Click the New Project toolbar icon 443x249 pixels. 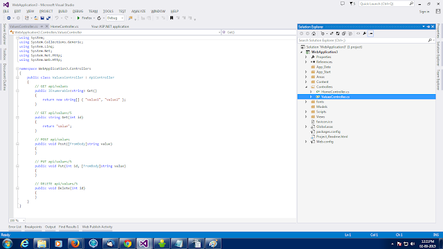[x=26, y=18]
